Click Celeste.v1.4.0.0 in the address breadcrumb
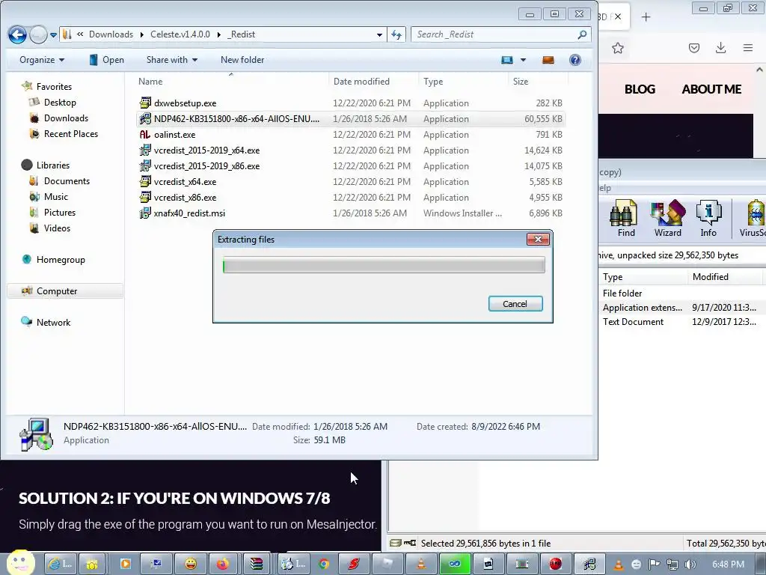The height and width of the screenshot is (575, 766). click(180, 34)
